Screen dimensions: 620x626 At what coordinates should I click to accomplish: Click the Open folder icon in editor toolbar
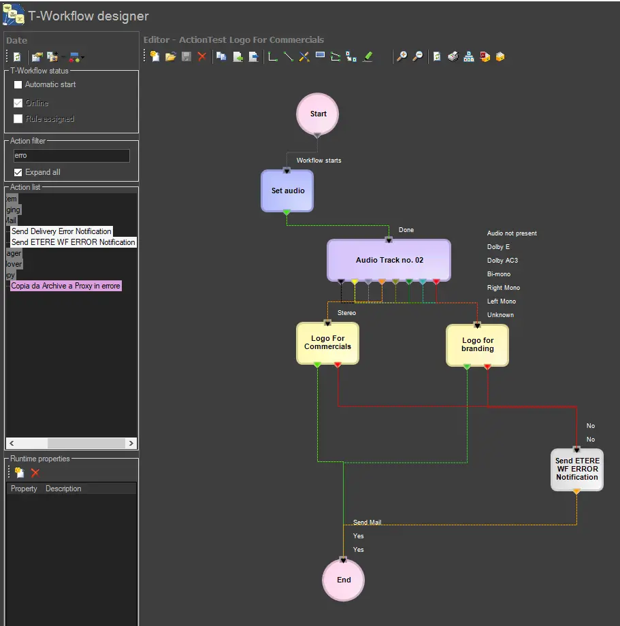[171, 56]
